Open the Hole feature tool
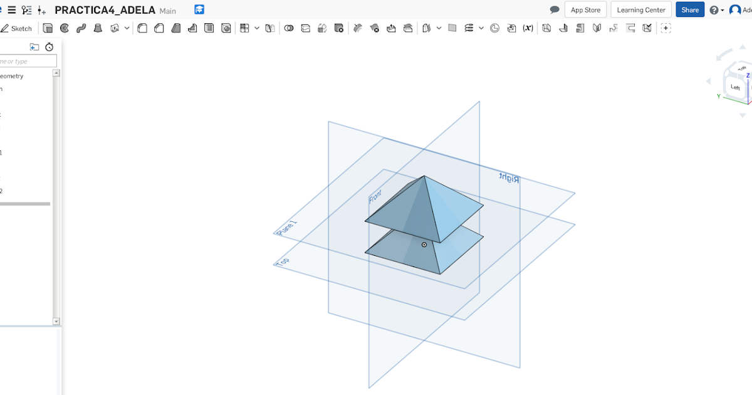Screen dimensions: 752x395 (x=226, y=28)
